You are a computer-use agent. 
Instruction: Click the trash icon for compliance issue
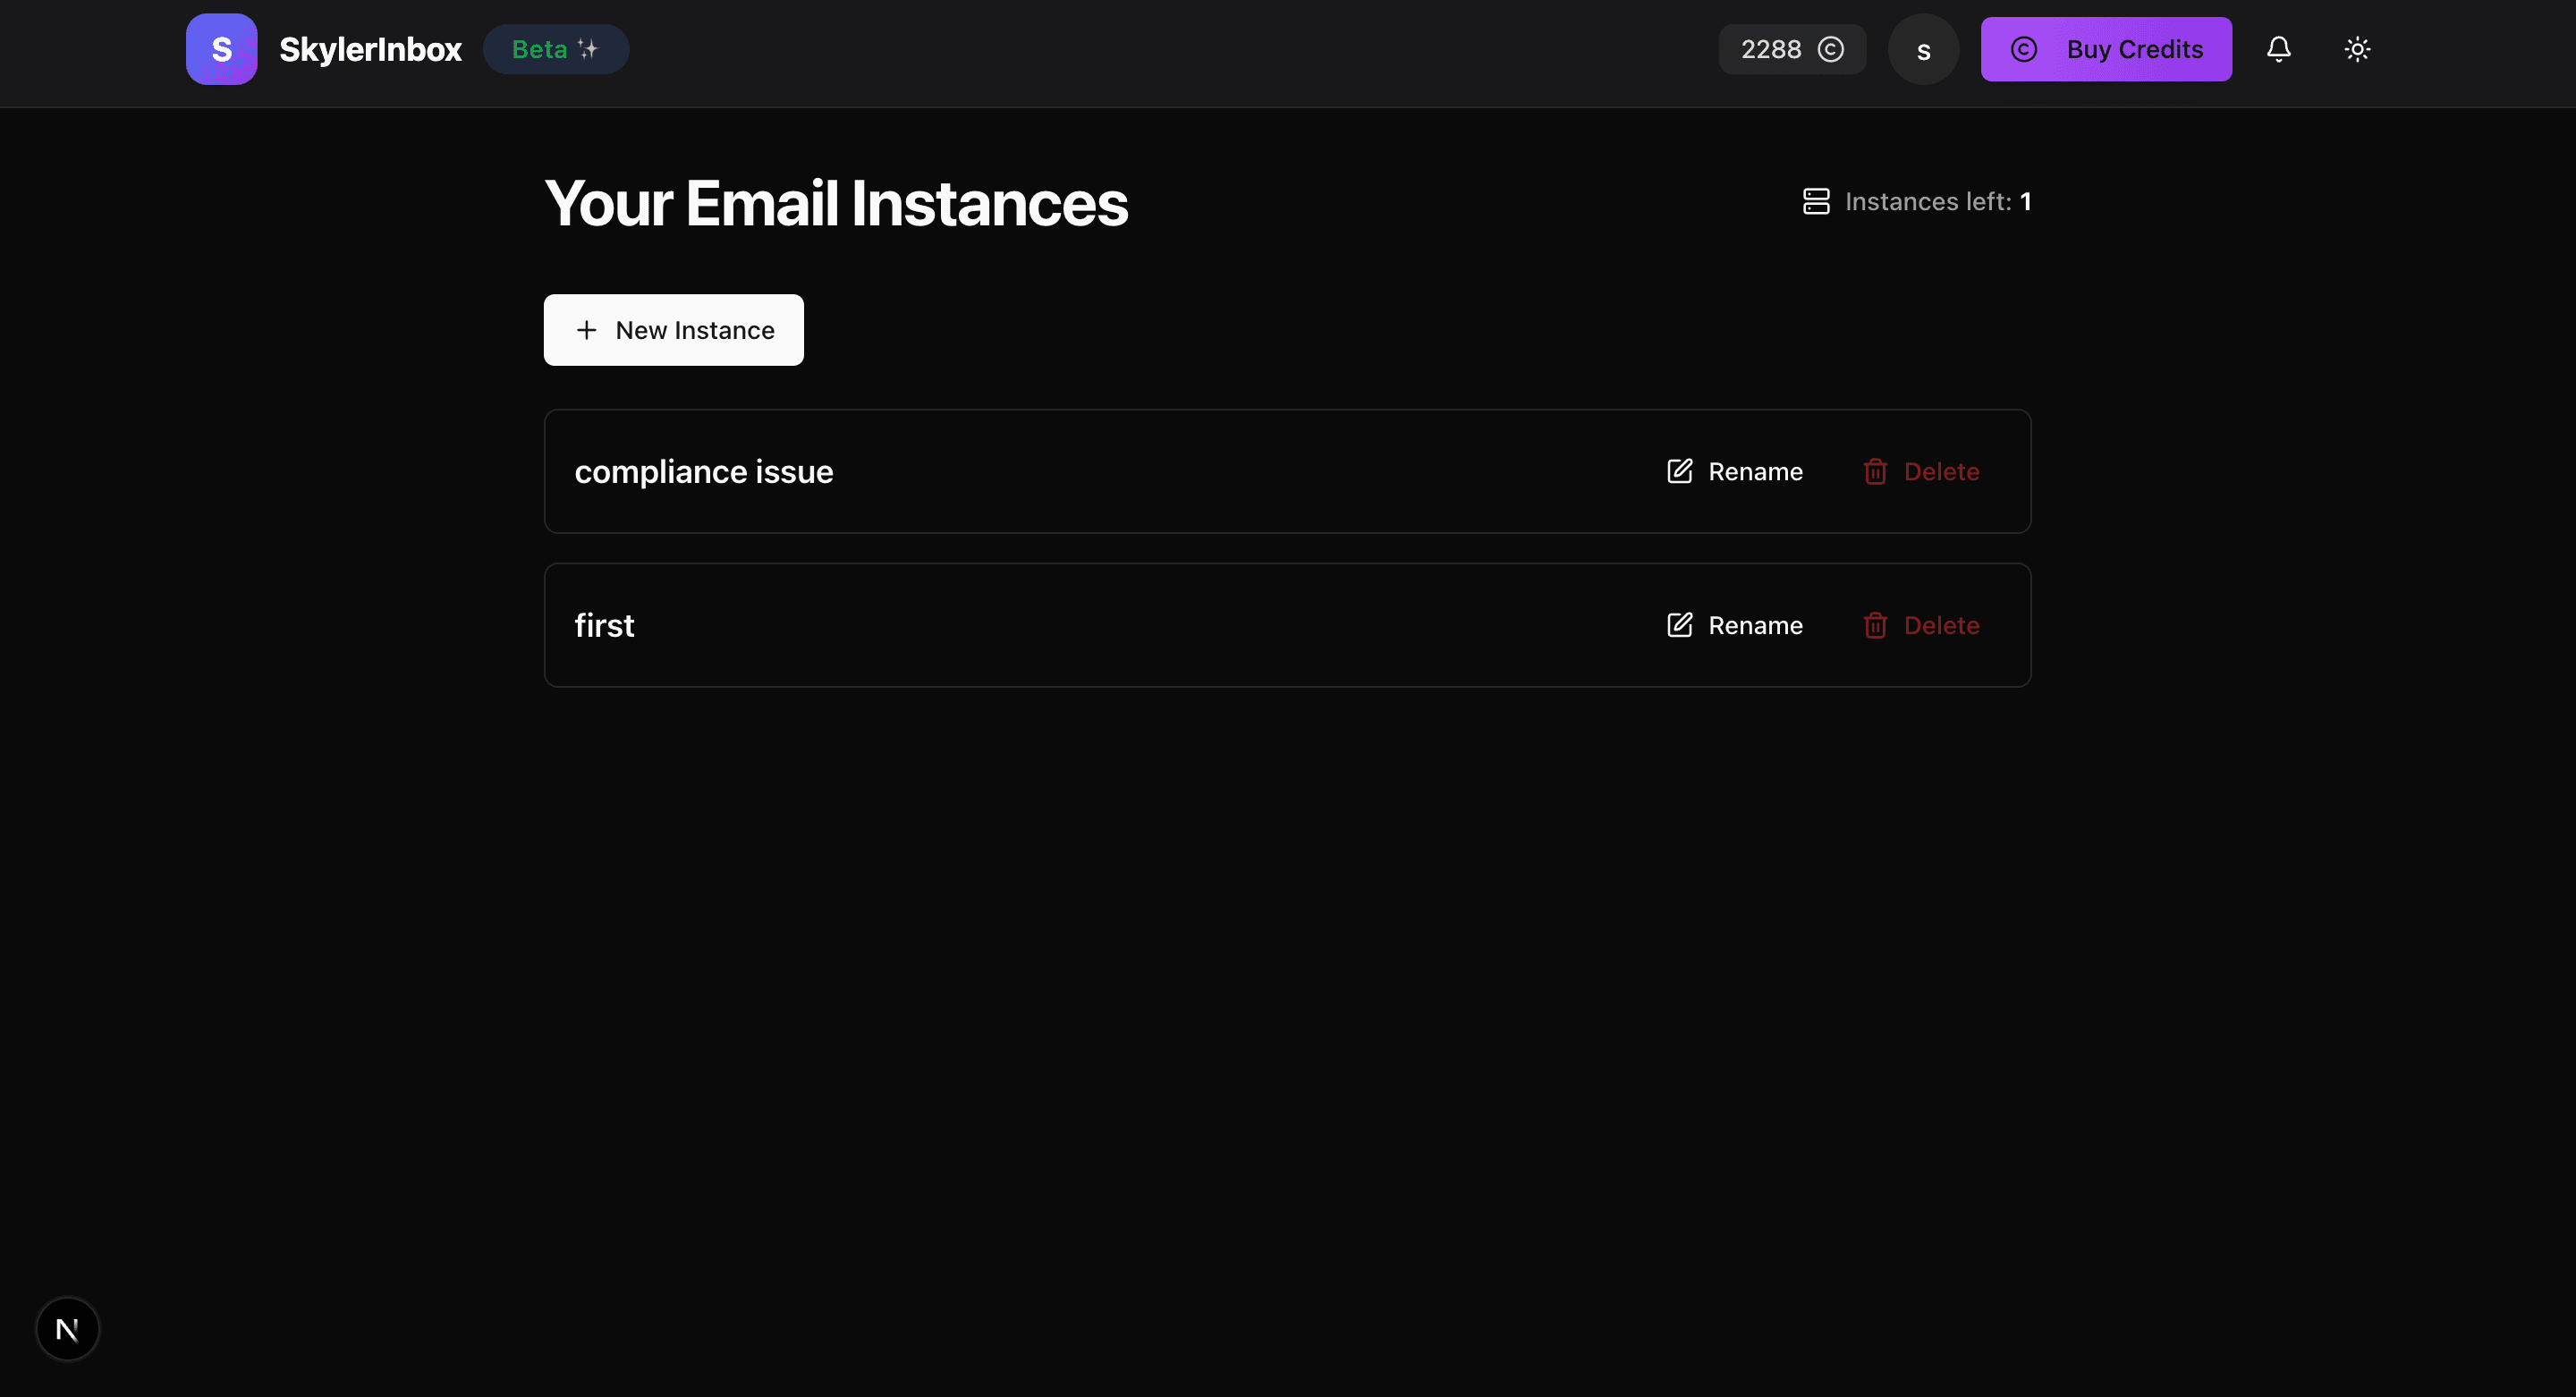pos(1875,471)
